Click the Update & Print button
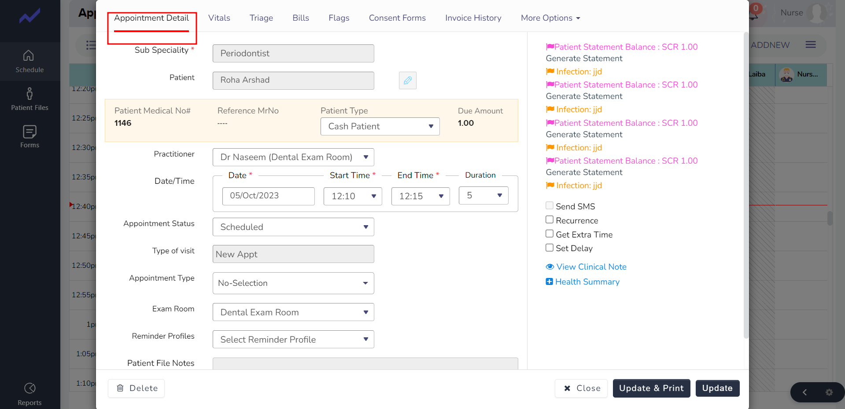Viewport: 845px width, 409px height. coord(651,388)
